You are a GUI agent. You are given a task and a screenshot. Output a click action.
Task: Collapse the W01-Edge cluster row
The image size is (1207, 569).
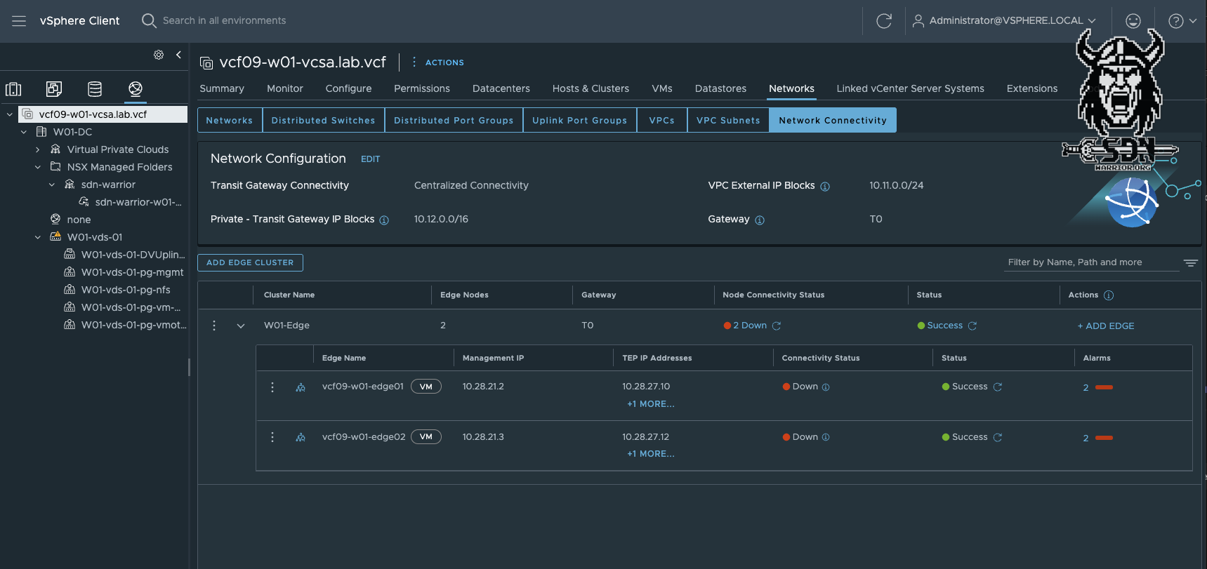[241, 326]
